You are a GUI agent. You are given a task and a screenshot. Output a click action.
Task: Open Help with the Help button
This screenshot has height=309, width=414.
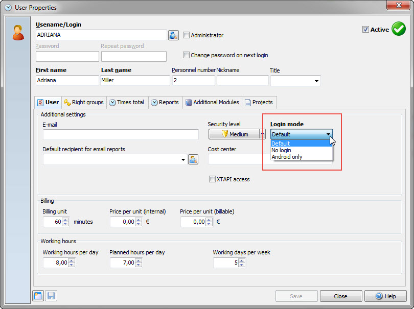click(385, 296)
